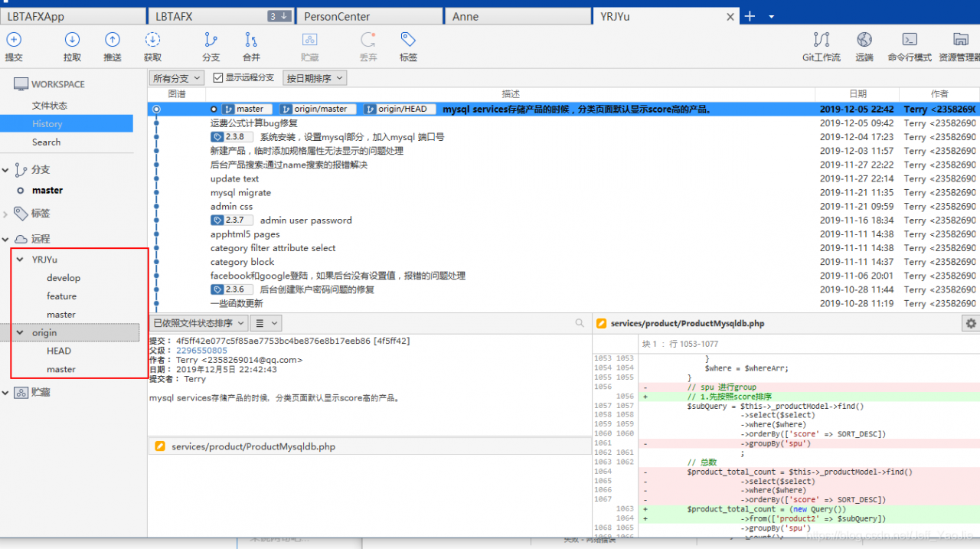Collapse the Stashes (贮藏) sidebar section

(x=7, y=392)
